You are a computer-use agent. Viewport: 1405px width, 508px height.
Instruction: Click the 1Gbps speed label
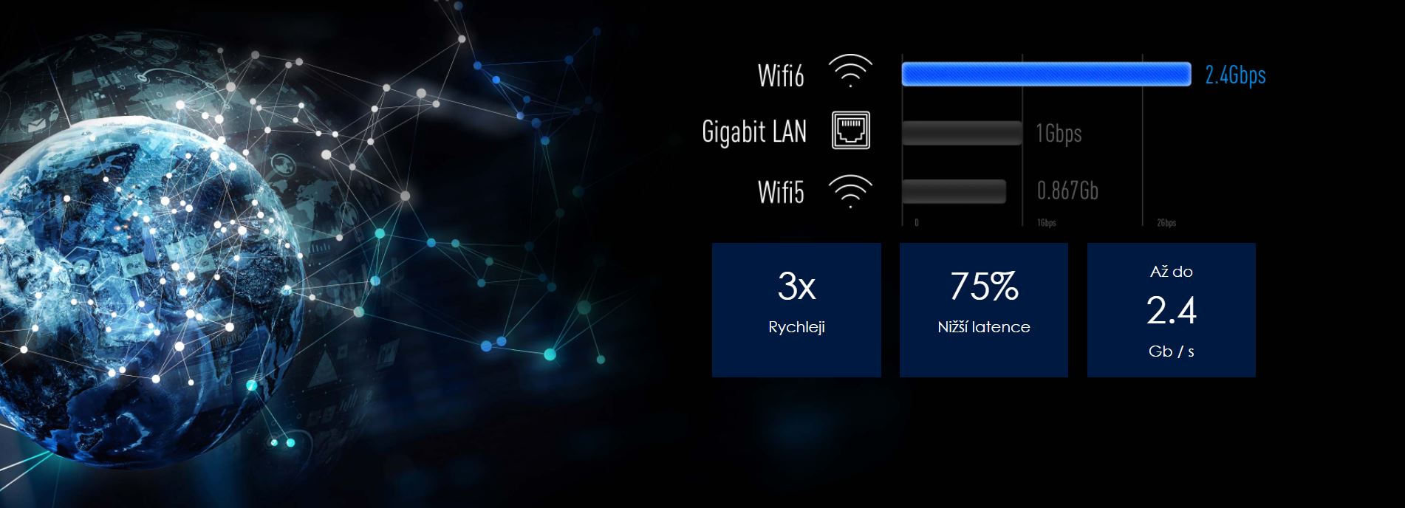coord(1059,134)
